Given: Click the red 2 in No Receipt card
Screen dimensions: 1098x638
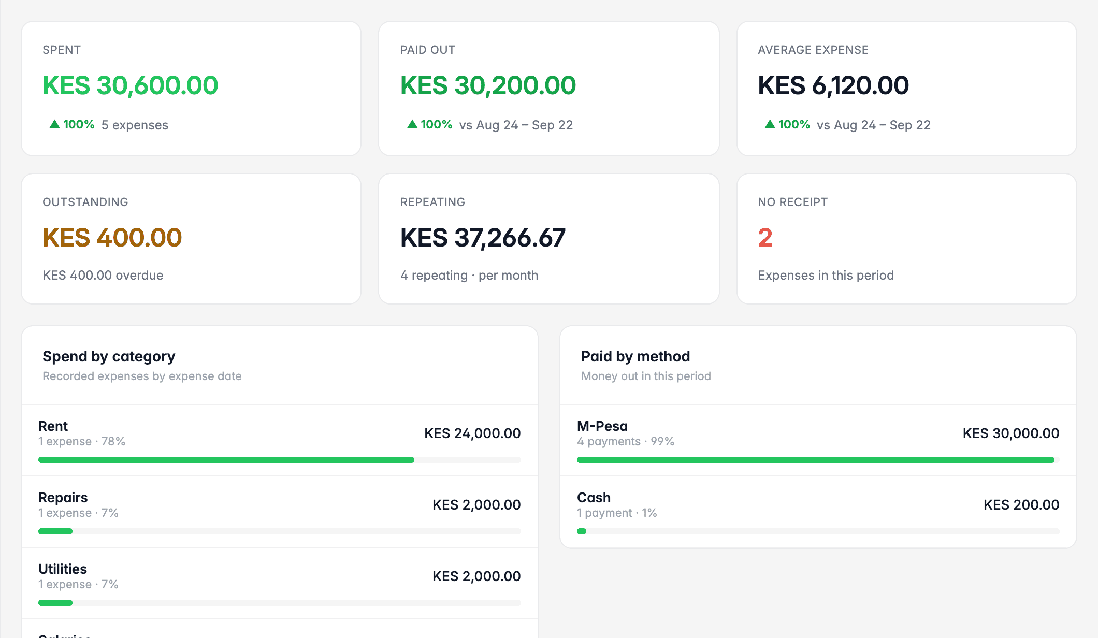Looking at the screenshot, I should tap(765, 238).
